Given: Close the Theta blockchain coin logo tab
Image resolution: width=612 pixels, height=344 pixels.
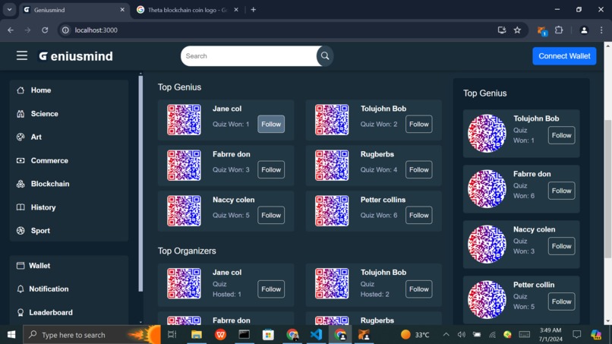Looking at the screenshot, I should [236, 10].
